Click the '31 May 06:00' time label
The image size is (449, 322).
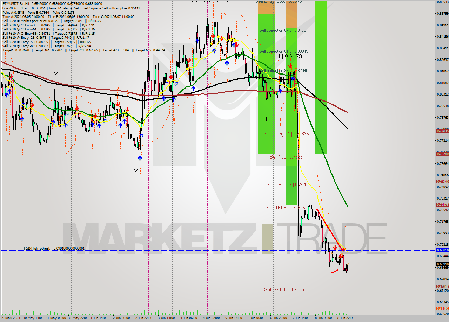[x=56, y=318]
